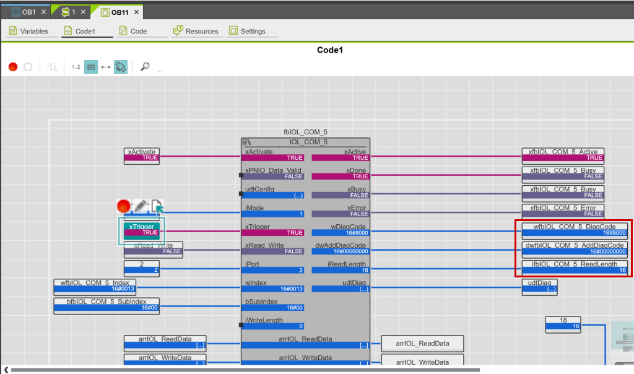Click the empty circle breakpoint toolbar icon
The height and width of the screenshot is (374, 634).
(x=28, y=67)
